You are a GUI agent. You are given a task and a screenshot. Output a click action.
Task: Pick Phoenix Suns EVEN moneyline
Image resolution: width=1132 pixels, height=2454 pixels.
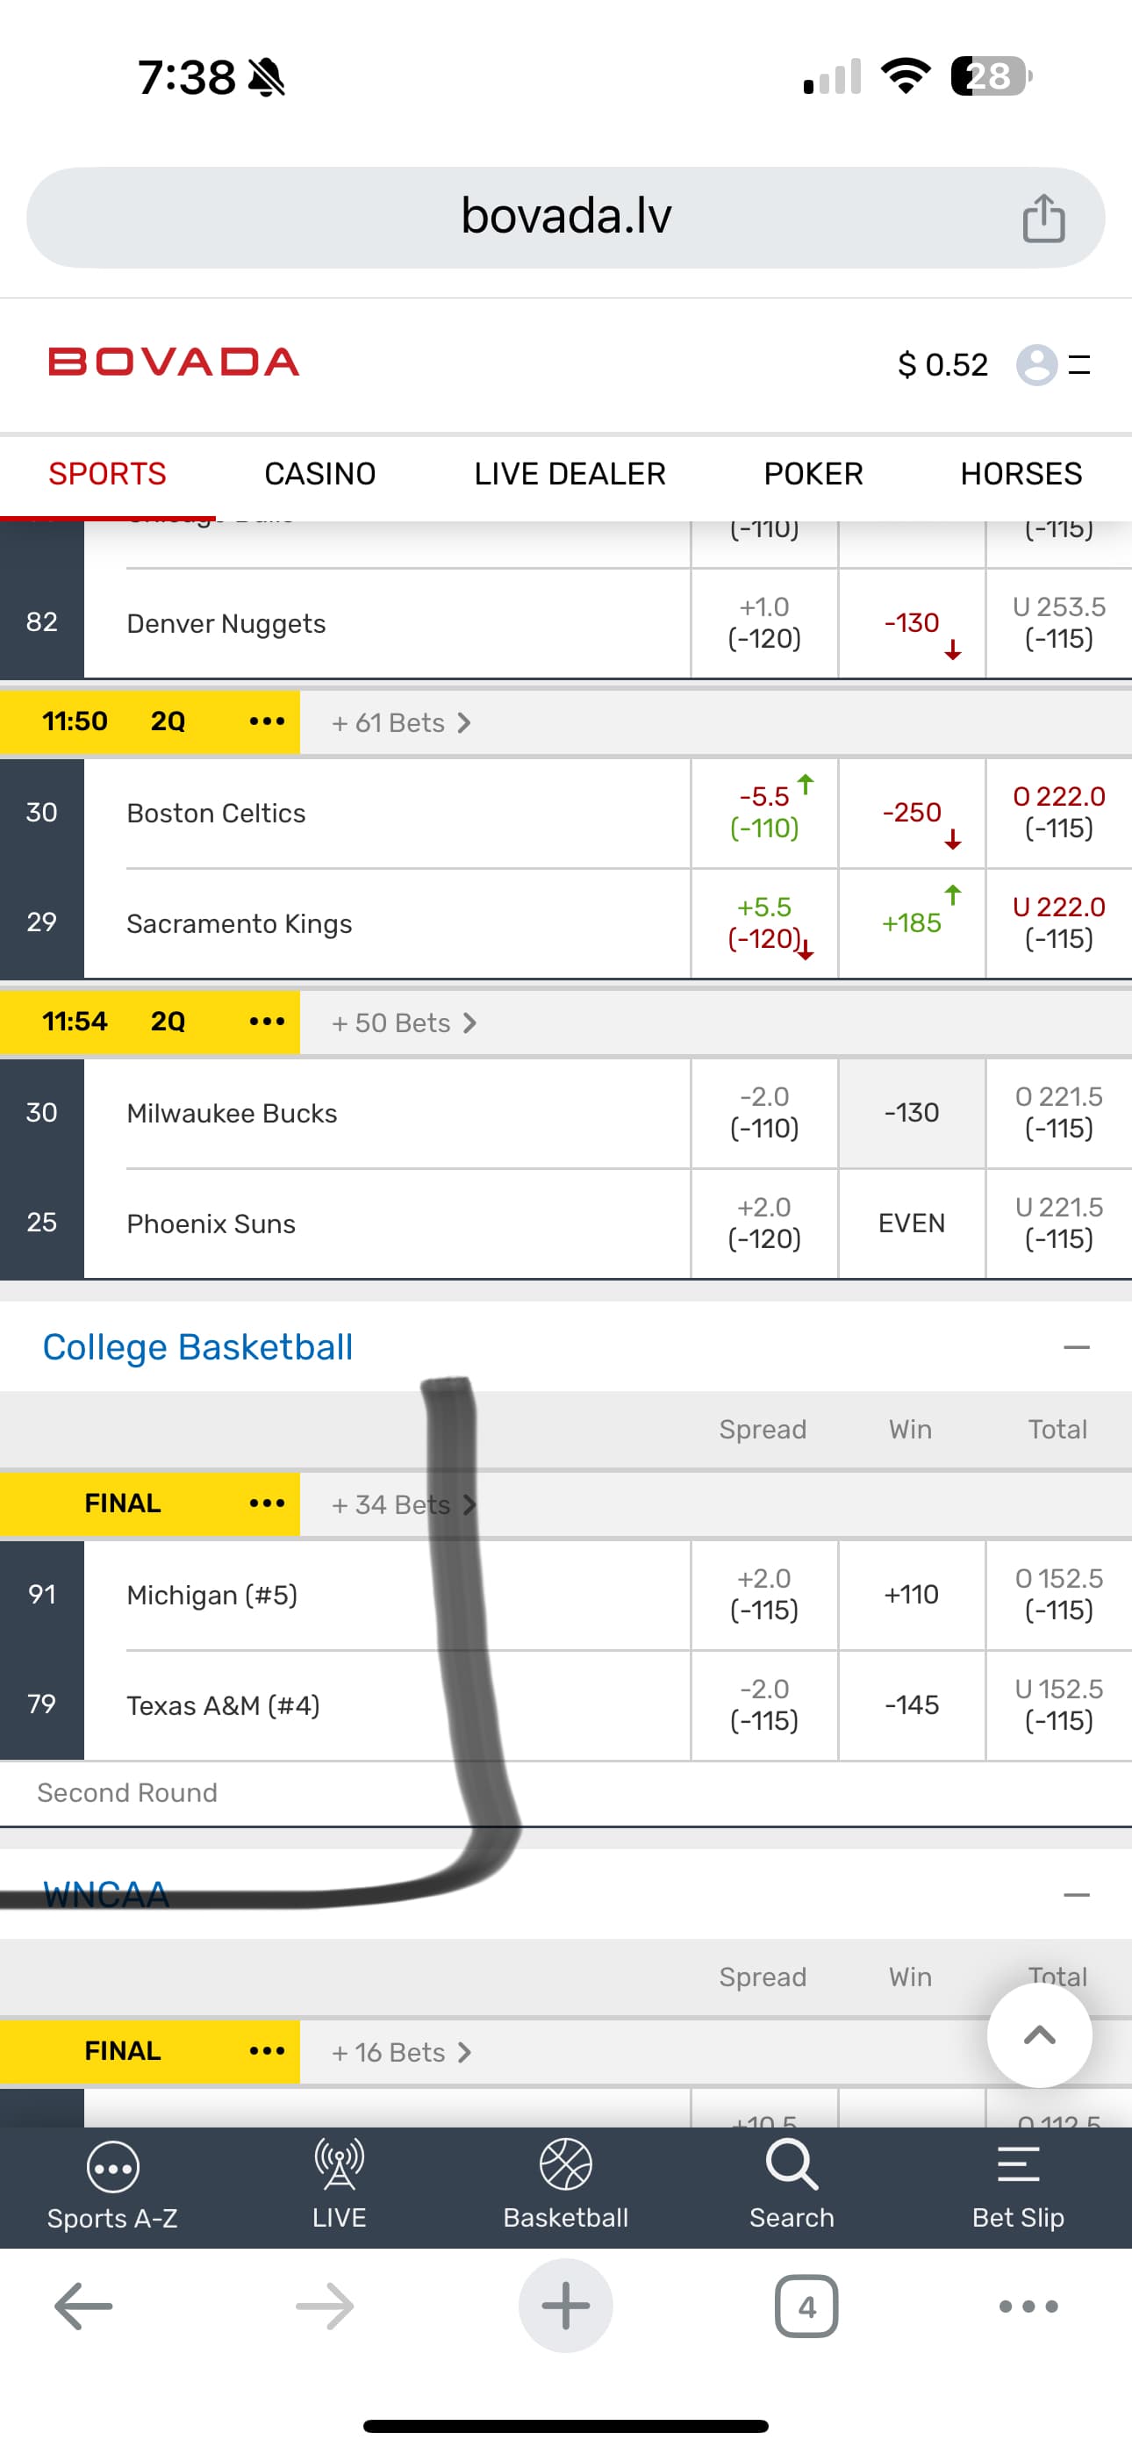pyautogui.click(x=912, y=1223)
